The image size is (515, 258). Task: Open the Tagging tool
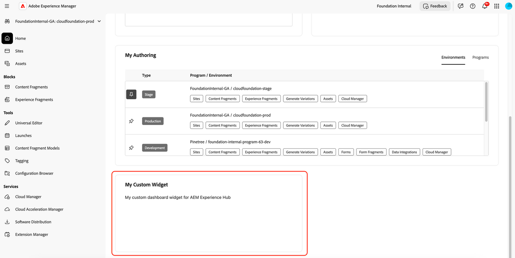(22, 160)
